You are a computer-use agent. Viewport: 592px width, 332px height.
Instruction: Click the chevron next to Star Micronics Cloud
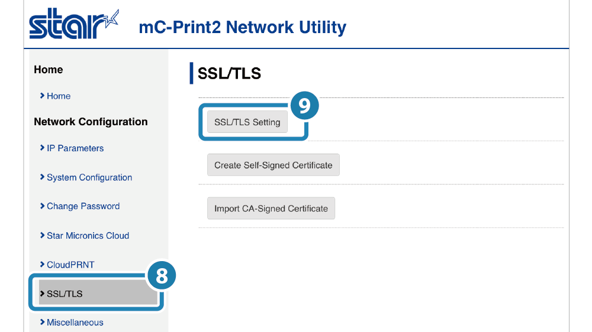[x=42, y=235]
